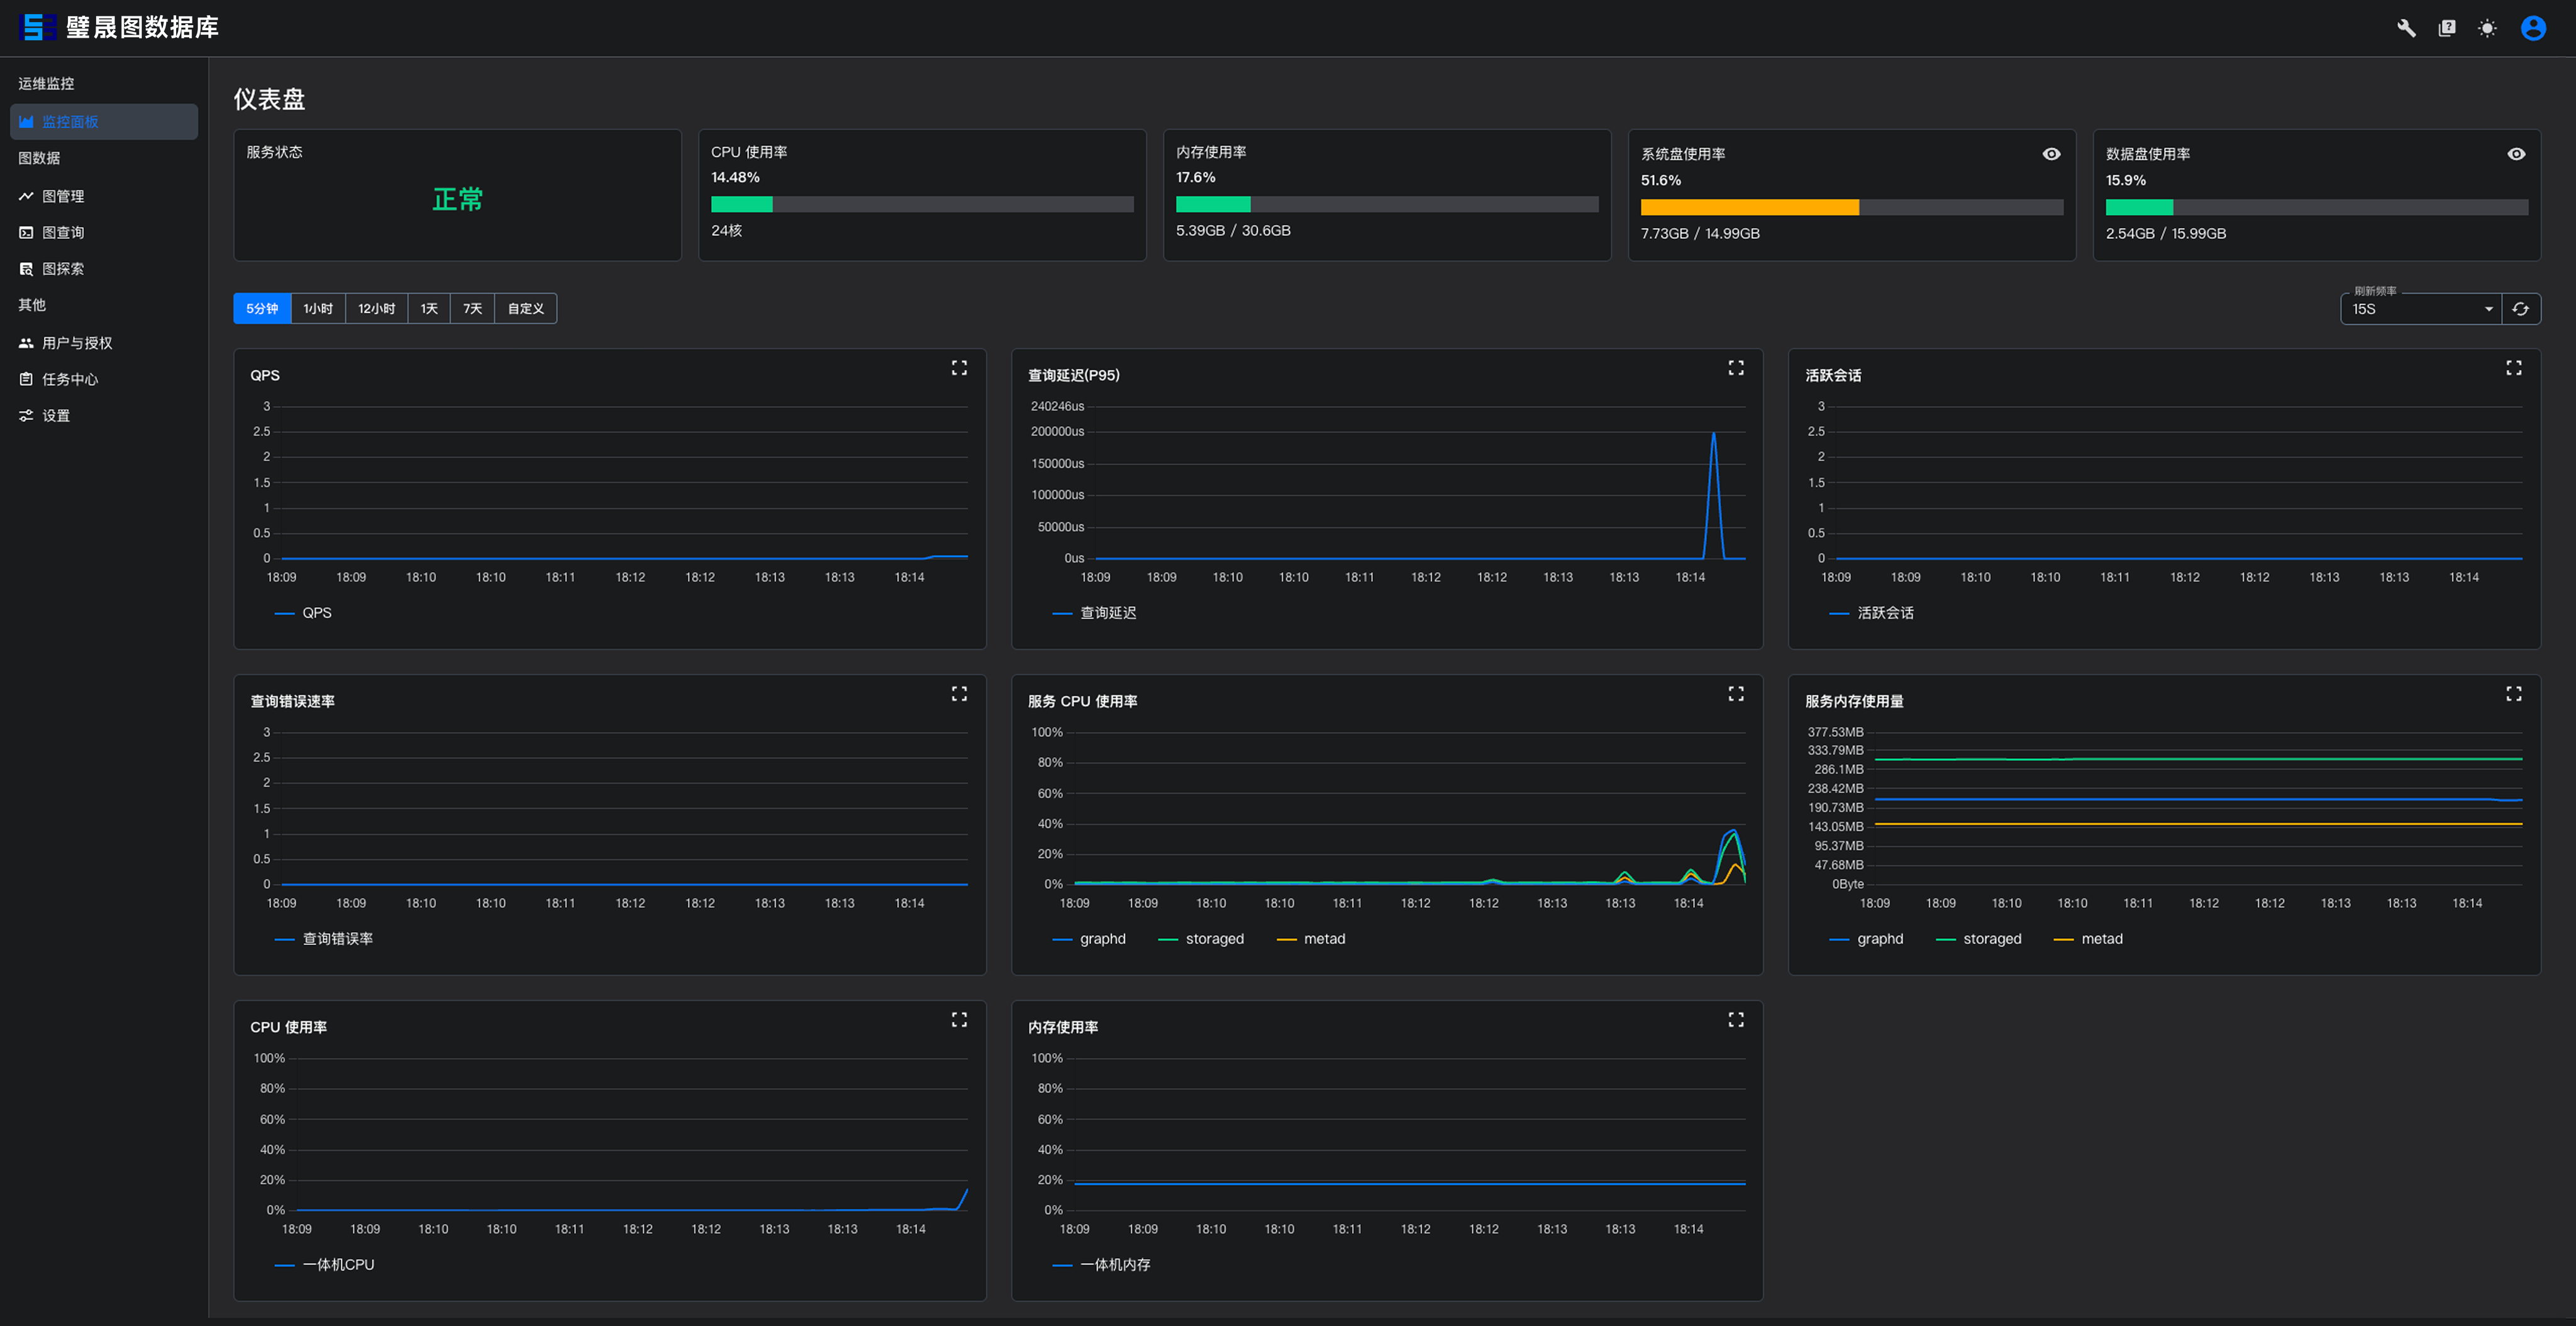Click the orange 系统盘使用率 progress bar
Viewport: 2576px width, 1326px height.
[x=1749, y=207]
